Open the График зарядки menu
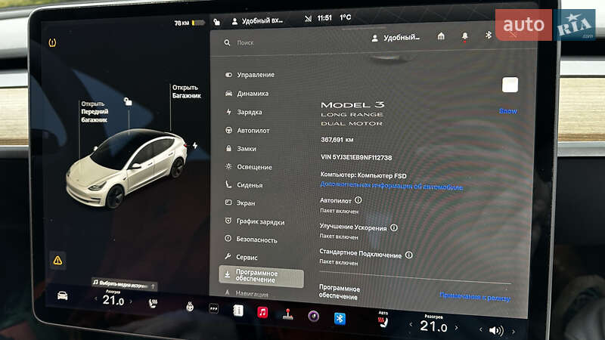The height and width of the screenshot is (340, 605). [255, 221]
